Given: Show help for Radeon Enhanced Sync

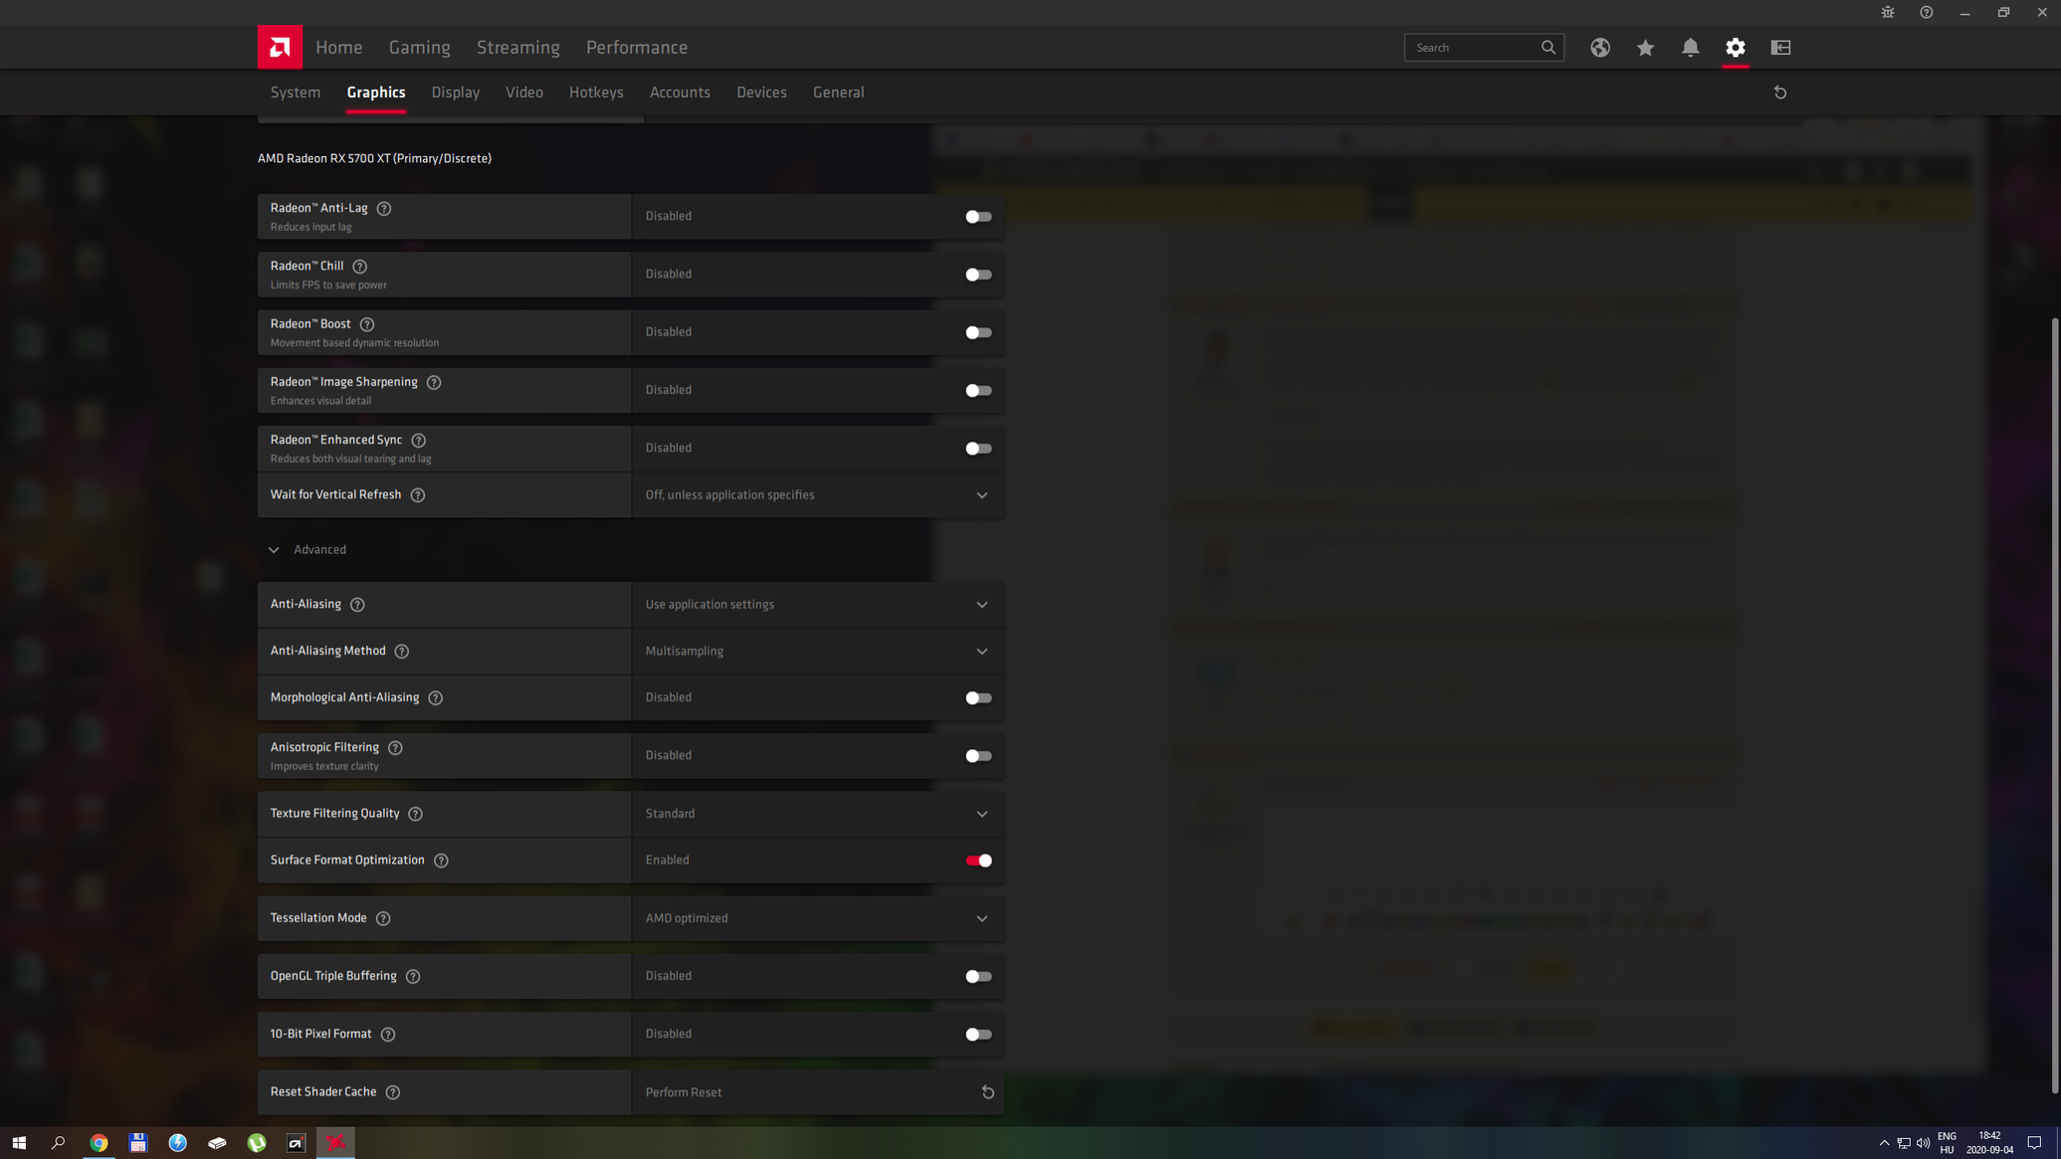Looking at the screenshot, I should pos(419,441).
